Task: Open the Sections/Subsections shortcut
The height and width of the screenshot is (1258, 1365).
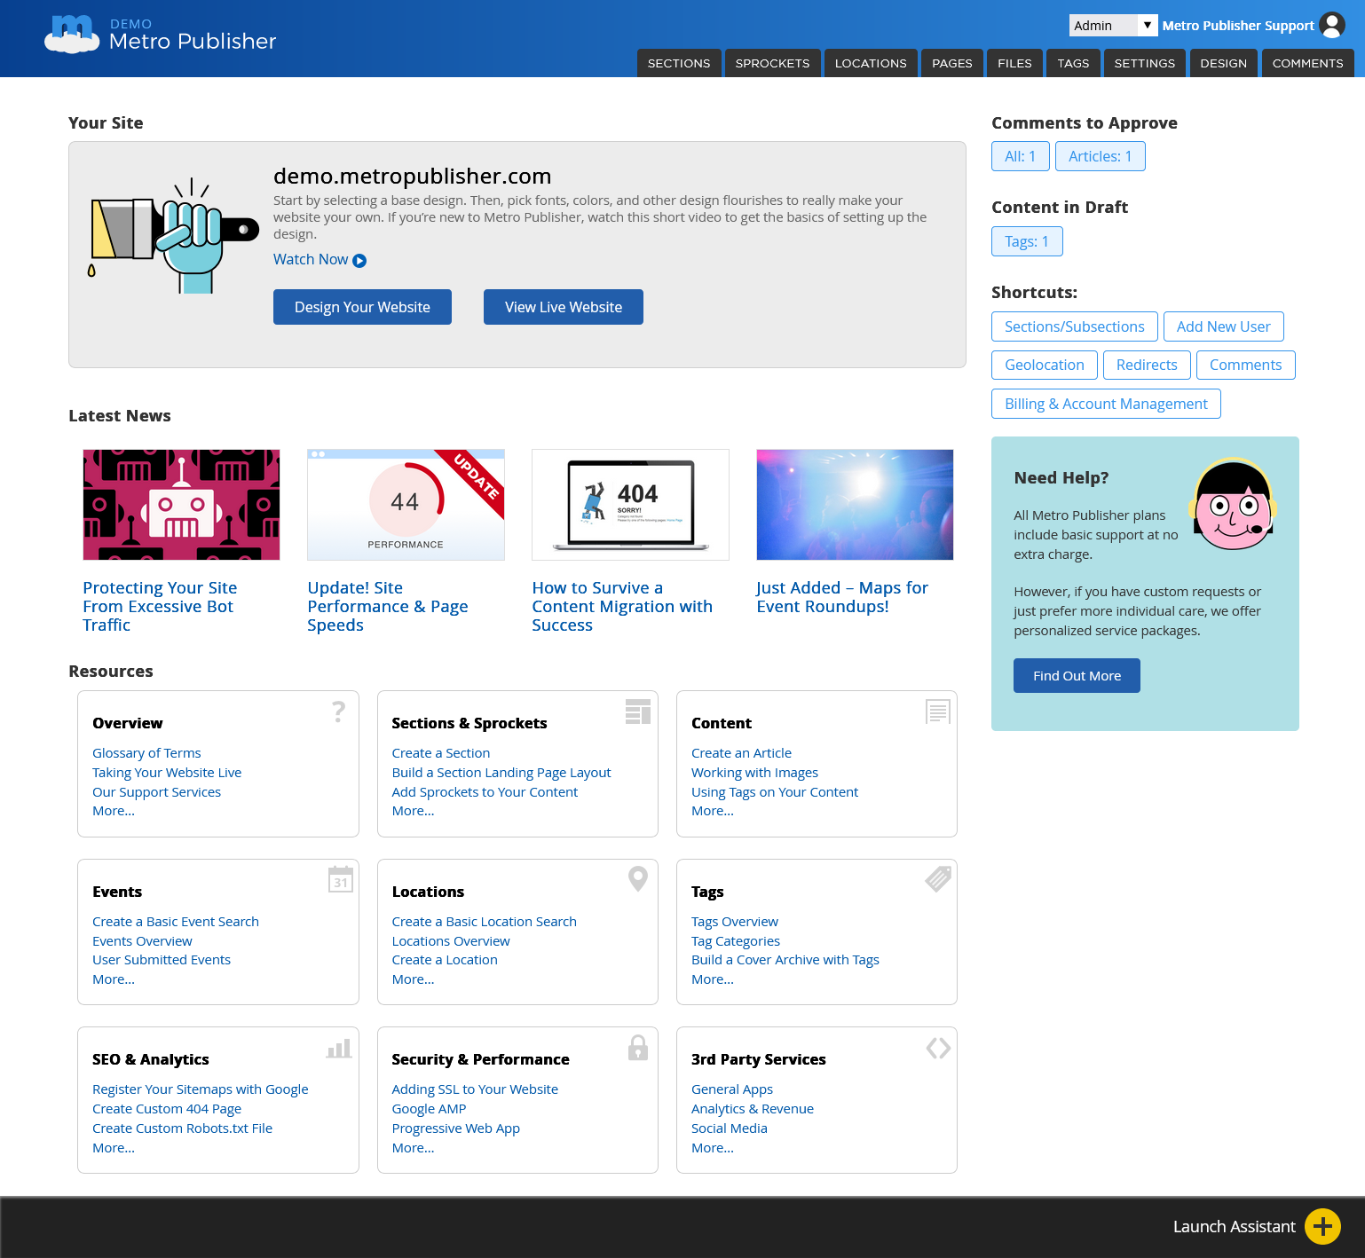Action: 1075,326
